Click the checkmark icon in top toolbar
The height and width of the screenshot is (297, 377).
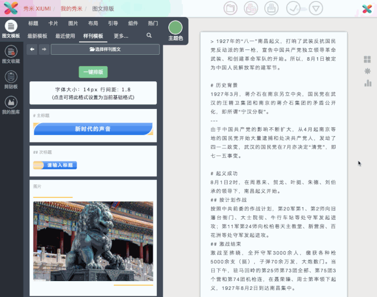[x=293, y=8]
